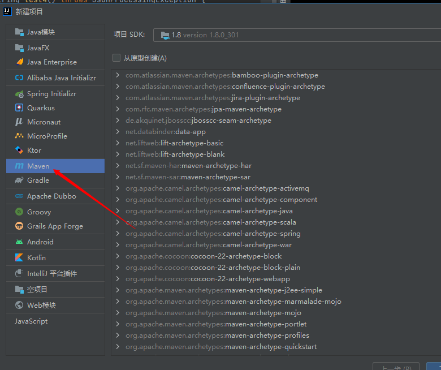The image size is (441, 370).
Task: Click the Grails App Forge icon
Action: click(19, 226)
